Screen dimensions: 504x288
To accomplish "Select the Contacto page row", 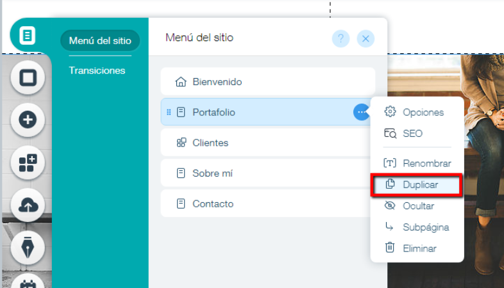I will 265,204.
